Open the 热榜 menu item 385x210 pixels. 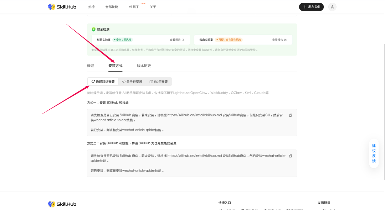[x=91, y=7]
